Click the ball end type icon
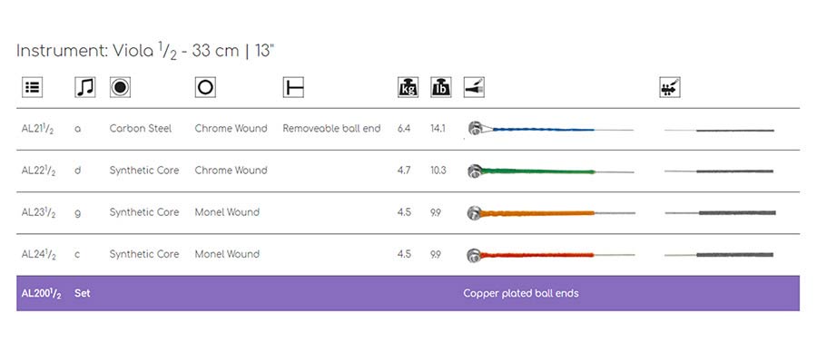 [293, 87]
